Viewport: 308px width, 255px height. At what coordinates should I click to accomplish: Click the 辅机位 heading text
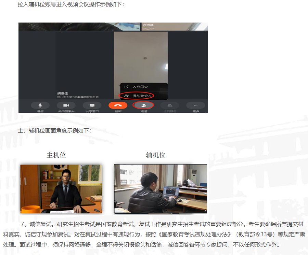[x=156, y=155]
